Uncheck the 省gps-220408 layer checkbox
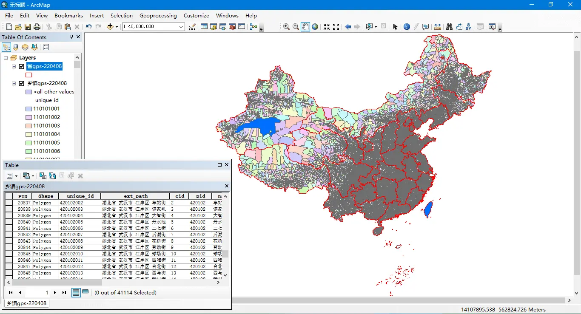581x314 pixels. 22,66
